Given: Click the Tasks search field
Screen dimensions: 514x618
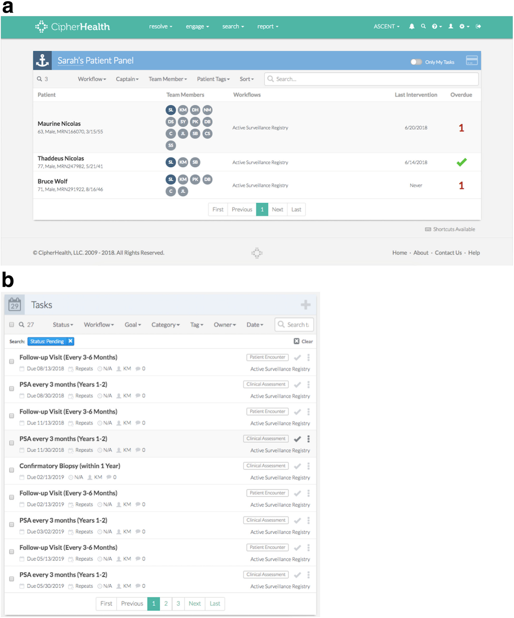Looking at the screenshot, I should [294, 325].
